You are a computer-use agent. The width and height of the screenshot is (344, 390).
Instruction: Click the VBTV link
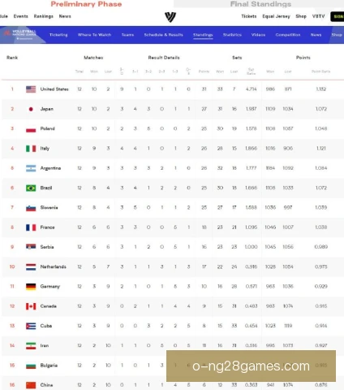coord(318,16)
